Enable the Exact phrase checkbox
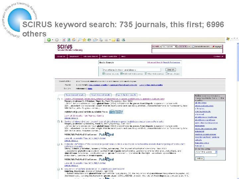Screen dimensions: 239x179 (166, 74)
